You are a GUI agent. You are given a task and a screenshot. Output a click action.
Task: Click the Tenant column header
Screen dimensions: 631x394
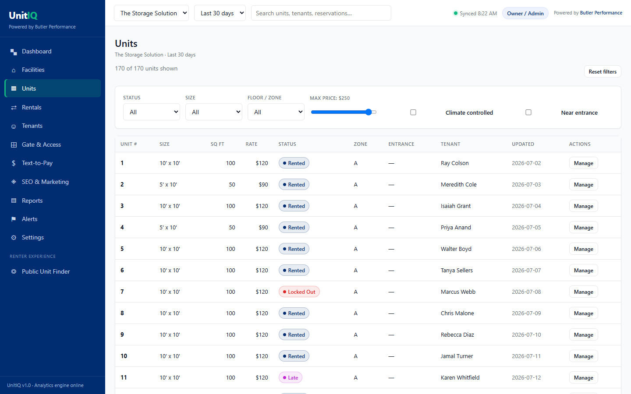[450, 144]
